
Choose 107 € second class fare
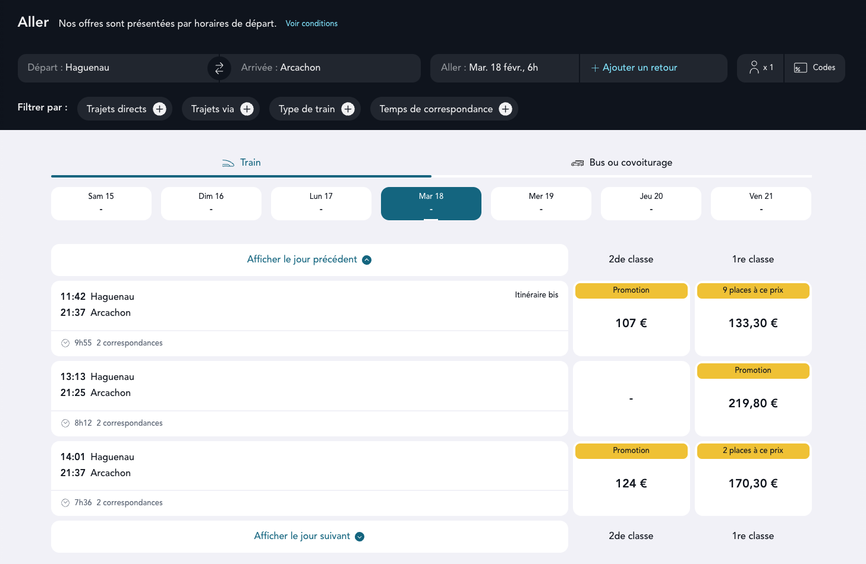tap(631, 323)
